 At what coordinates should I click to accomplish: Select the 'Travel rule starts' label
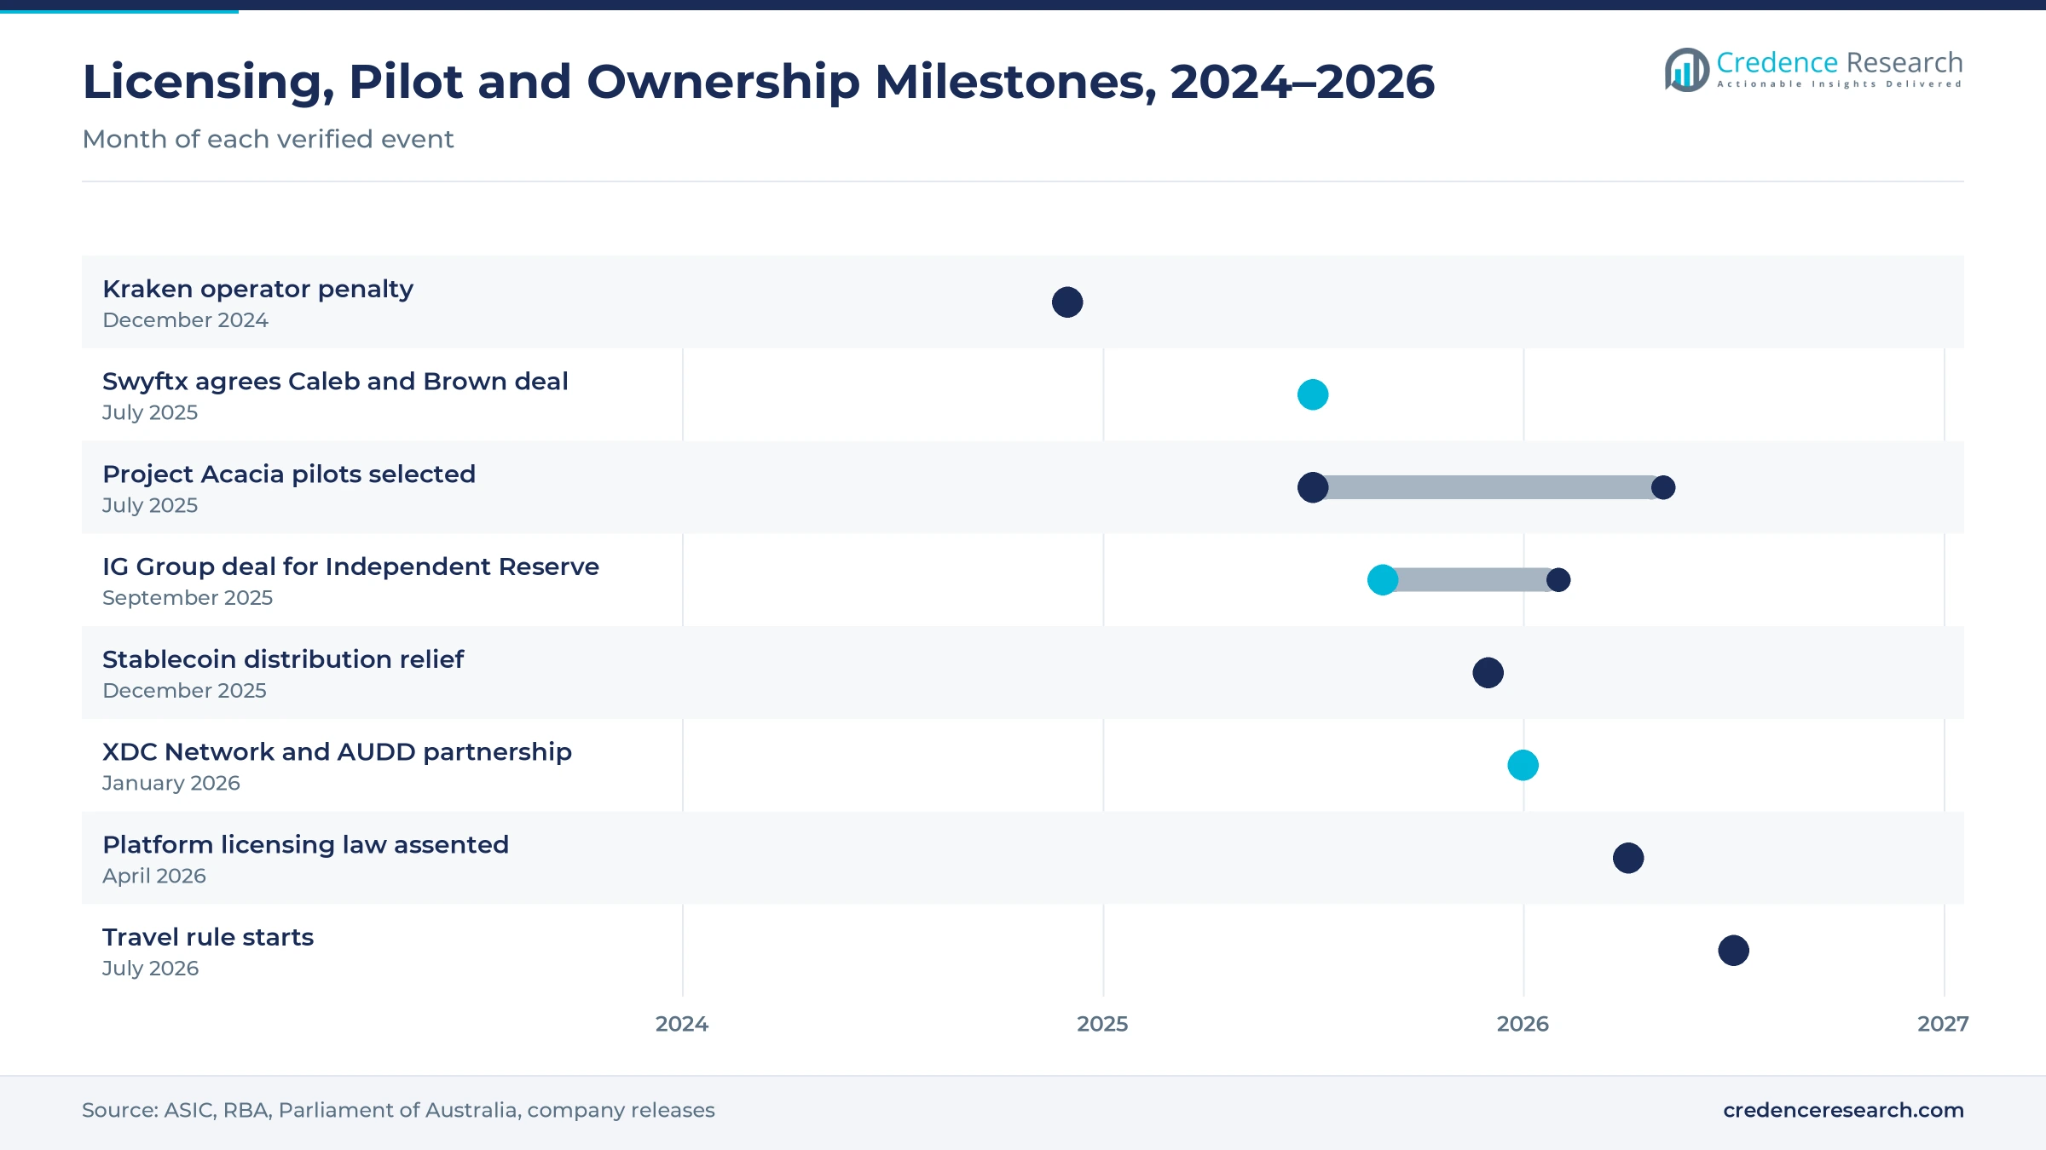pos(208,937)
